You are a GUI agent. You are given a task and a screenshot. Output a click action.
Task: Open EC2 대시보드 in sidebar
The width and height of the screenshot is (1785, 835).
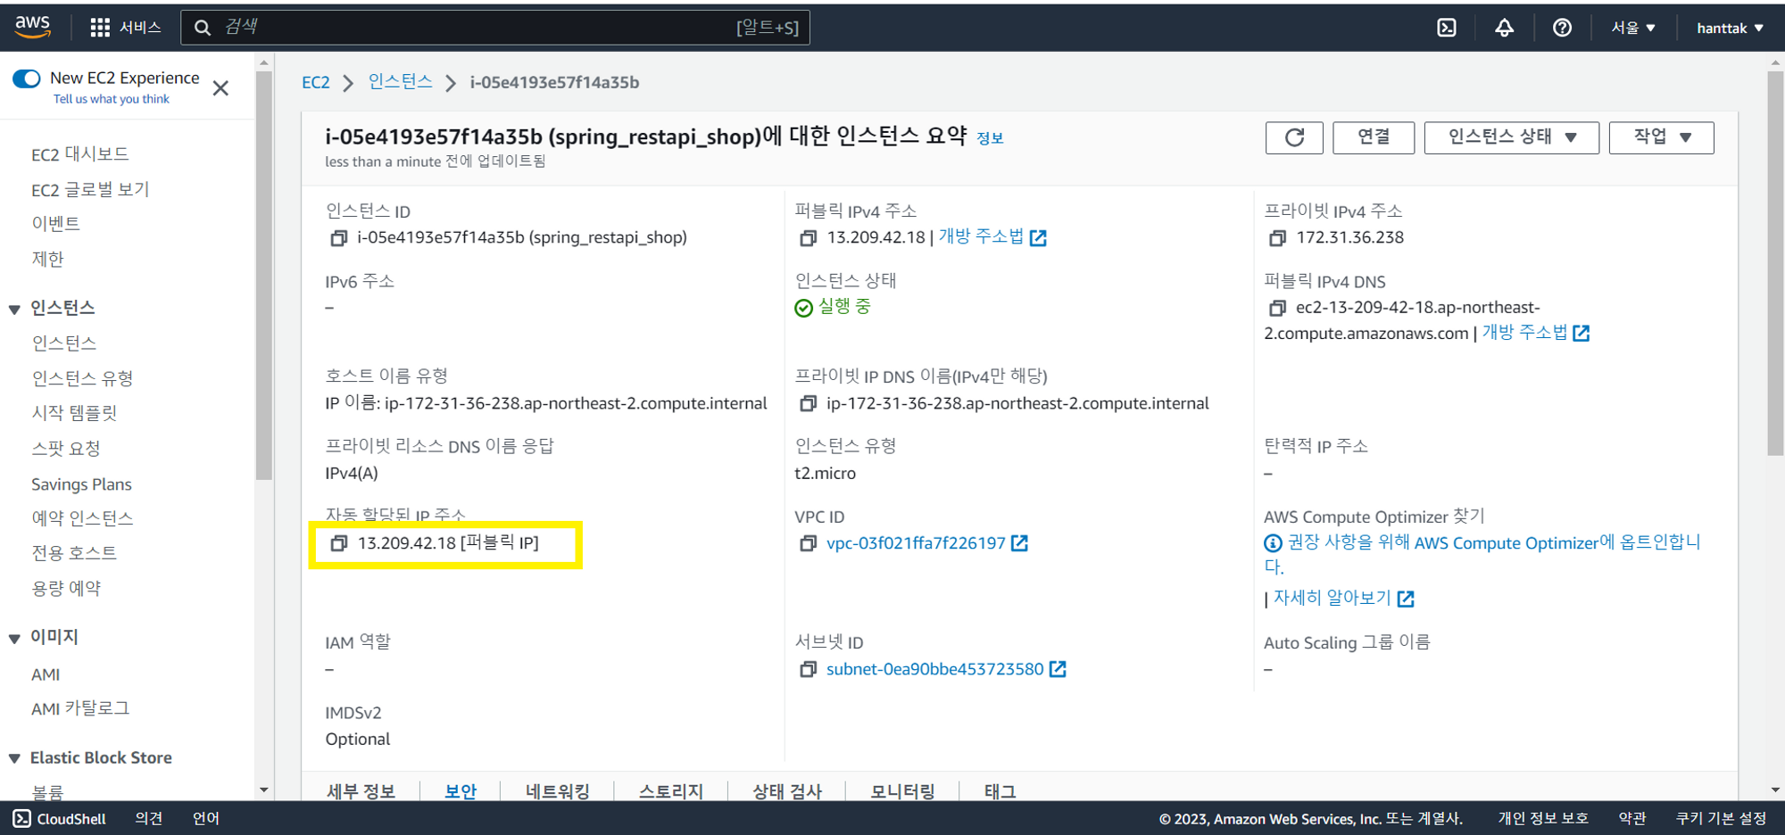pyautogui.click(x=79, y=154)
